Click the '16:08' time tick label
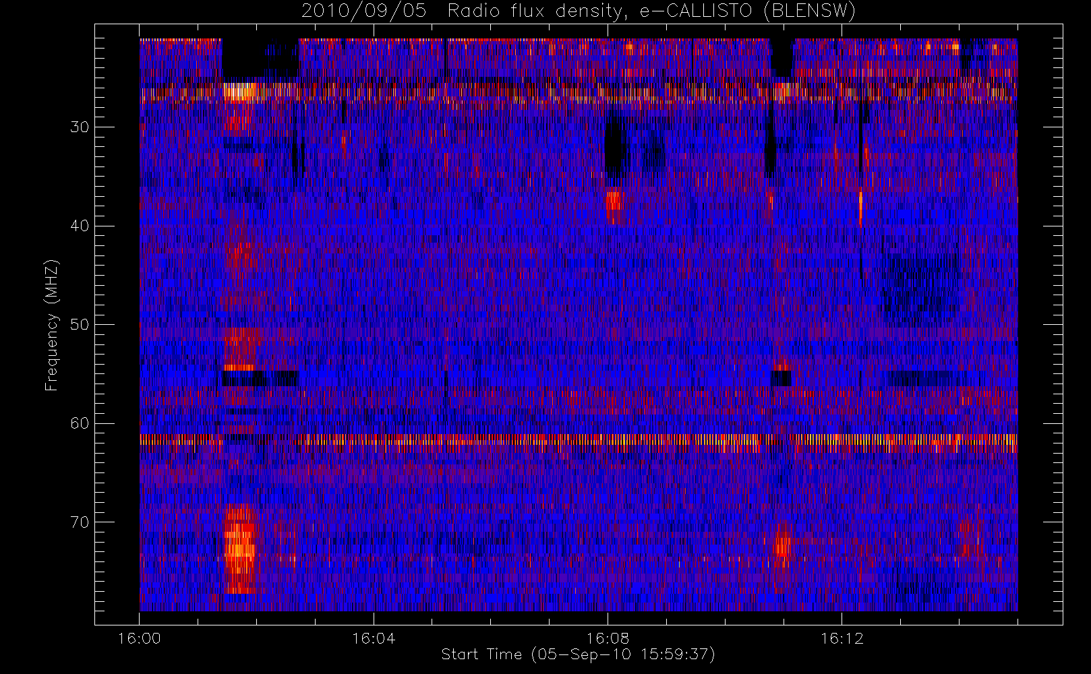Image resolution: width=1091 pixels, height=674 pixels. 608,638
